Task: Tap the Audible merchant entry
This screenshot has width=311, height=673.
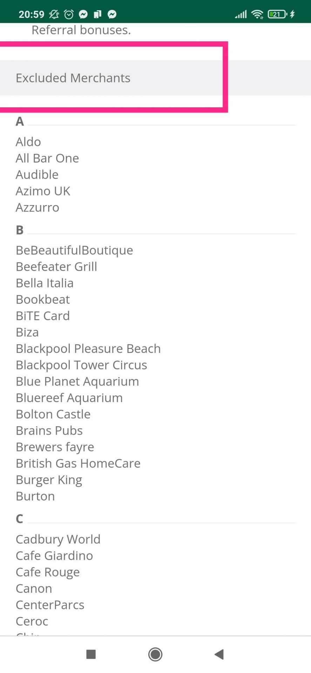Action: (x=37, y=175)
